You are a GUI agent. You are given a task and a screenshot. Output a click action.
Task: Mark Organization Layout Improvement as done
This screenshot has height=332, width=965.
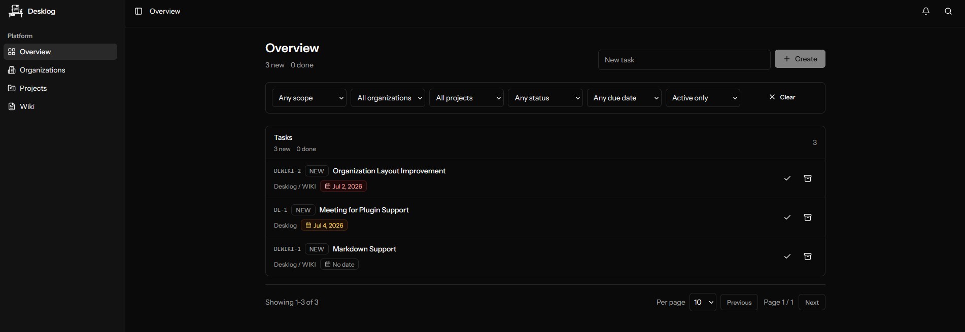[787, 178]
